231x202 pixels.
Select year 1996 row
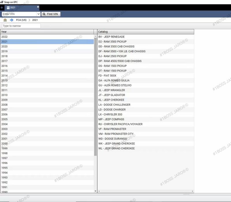pyautogui.click(x=47, y=163)
